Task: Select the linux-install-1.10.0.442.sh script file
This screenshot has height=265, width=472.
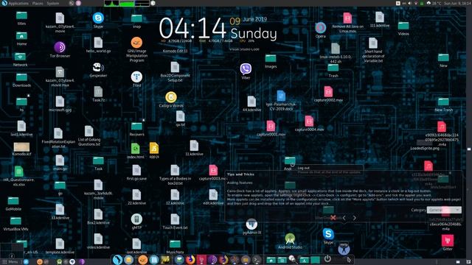Action: (x=336, y=49)
